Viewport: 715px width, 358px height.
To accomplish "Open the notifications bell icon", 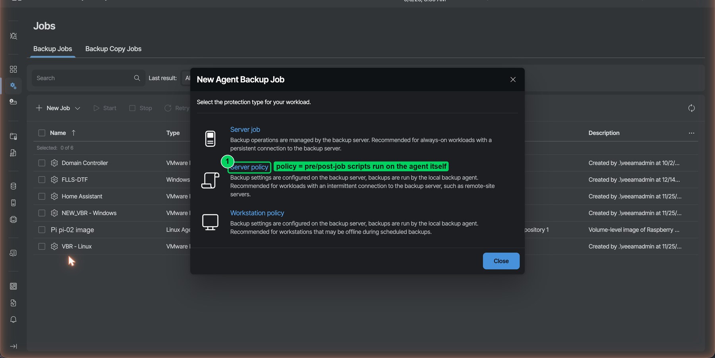I will pyautogui.click(x=13, y=320).
